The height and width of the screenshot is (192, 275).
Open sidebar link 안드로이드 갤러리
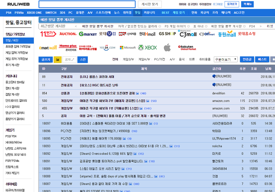(16, 101)
